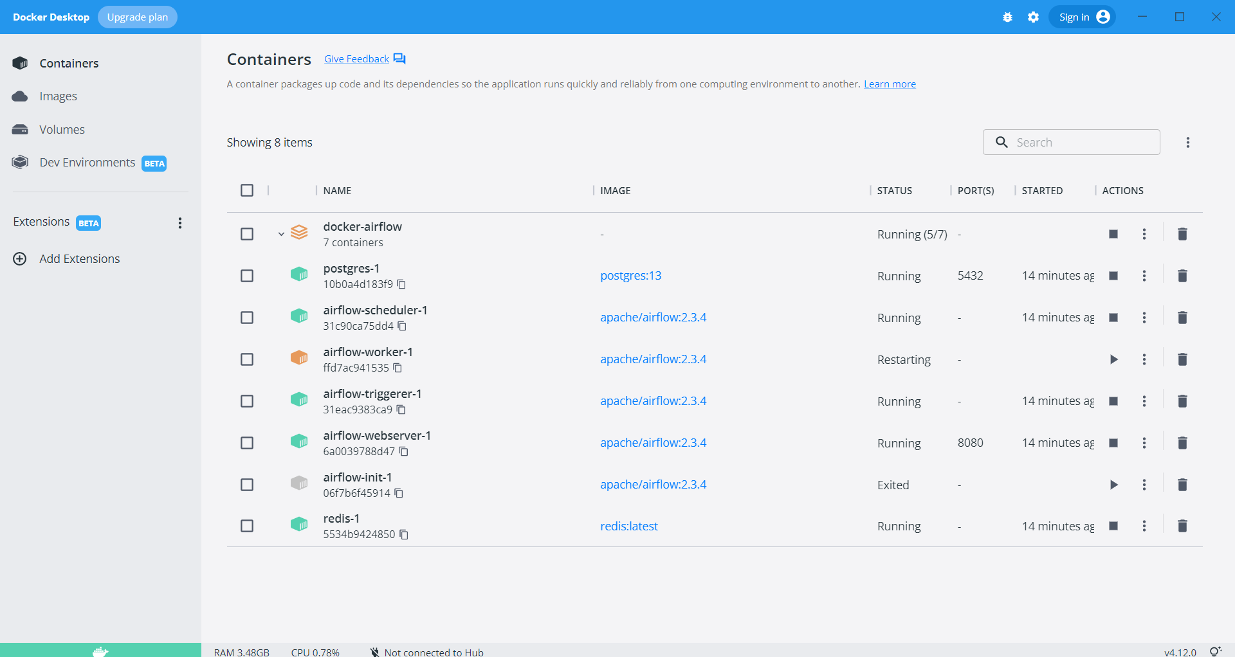Viewport: 1235px width, 657px height.
Task: Check the docker-airflow row checkbox
Action: pos(247,234)
